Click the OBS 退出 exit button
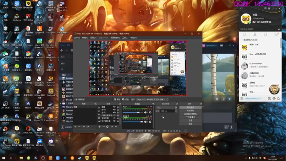The width and height of the screenshot is (286, 161). (191, 124)
